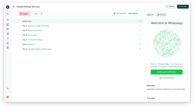Click Visual Difference under the screenshot
This screenshot has width=194, height=107.
coord(167,78)
